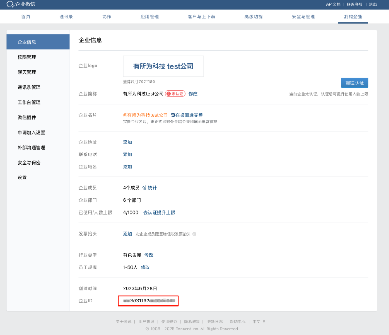
Task: Switch to the Contacts (通讯录) tab
Action: [66, 17]
